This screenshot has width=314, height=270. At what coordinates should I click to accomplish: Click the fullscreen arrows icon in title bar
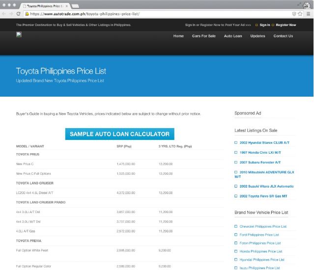(x=299, y=4)
